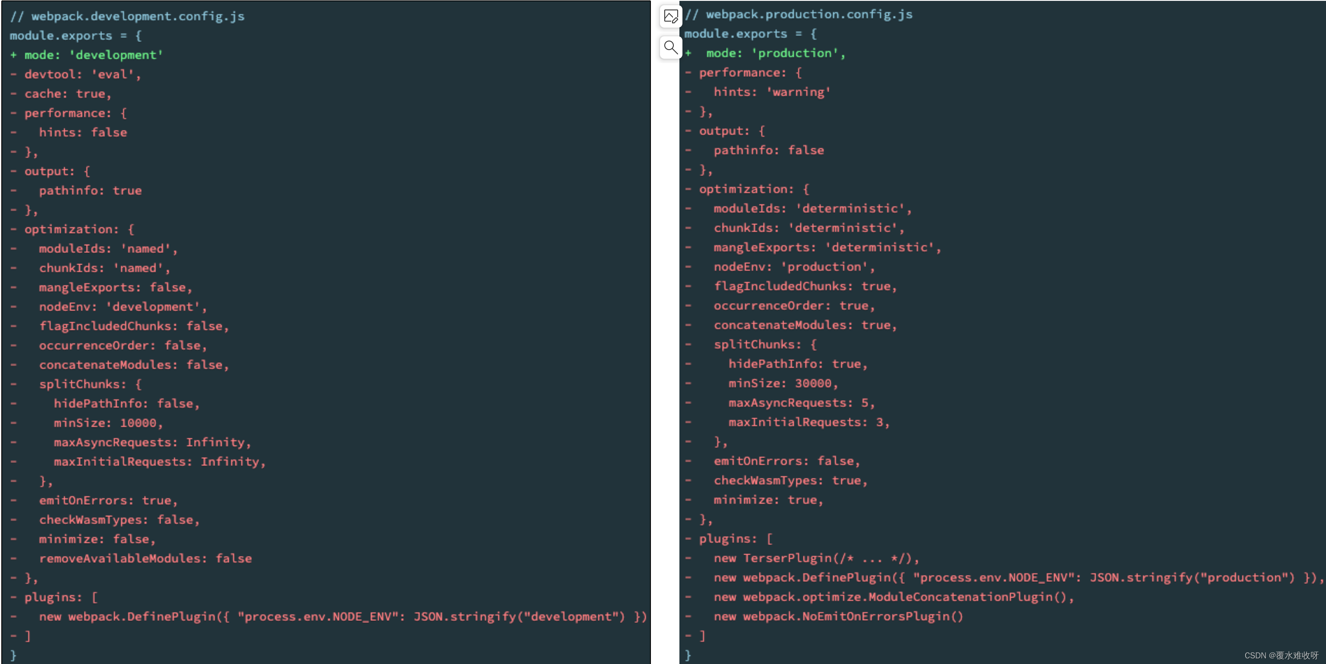The width and height of the screenshot is (1326, 664).
Task: Click the "nodeEnv: 'development'," line
Action: click(123, 307)
